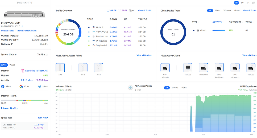
Task: Click the Google latency icon
Action: coord(21,87)
